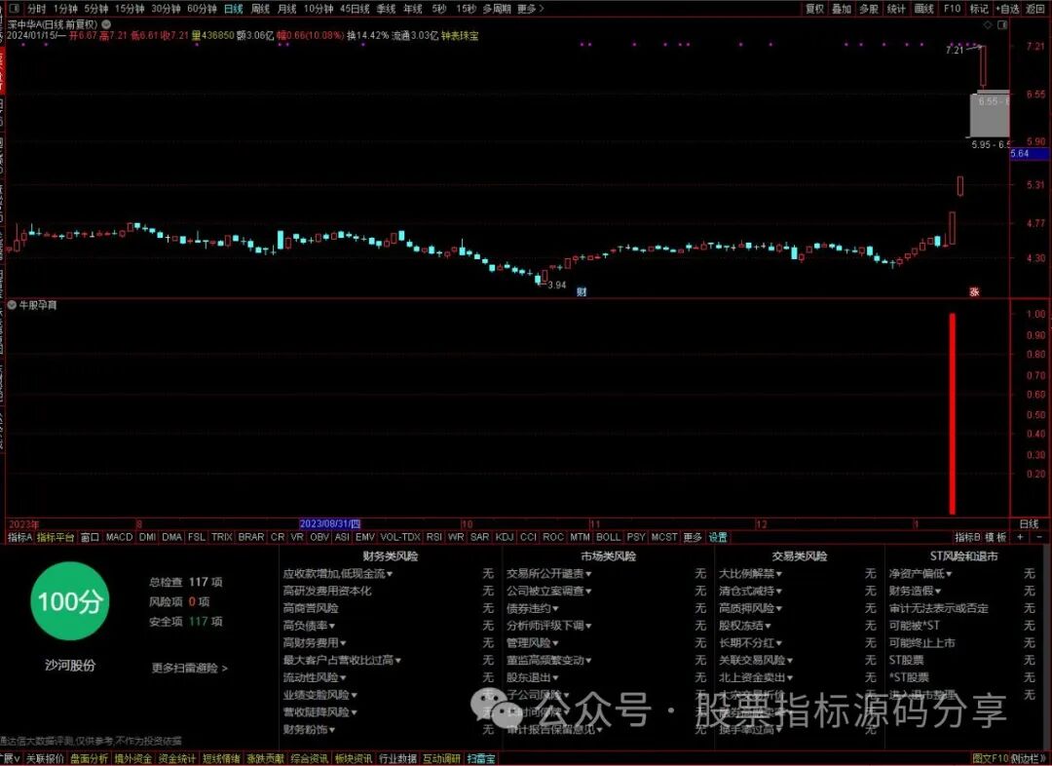1052x766 pixels.
Task: Select the 季线 quarterly period
Action: [387, 9]
